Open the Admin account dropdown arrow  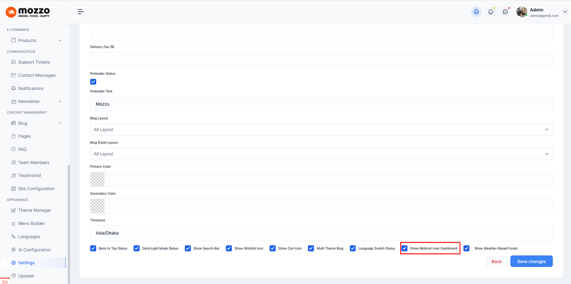pos(565,12)
